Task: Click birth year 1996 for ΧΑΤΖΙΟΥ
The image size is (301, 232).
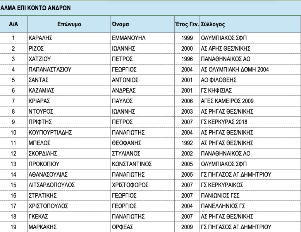Action: (187, 59)
